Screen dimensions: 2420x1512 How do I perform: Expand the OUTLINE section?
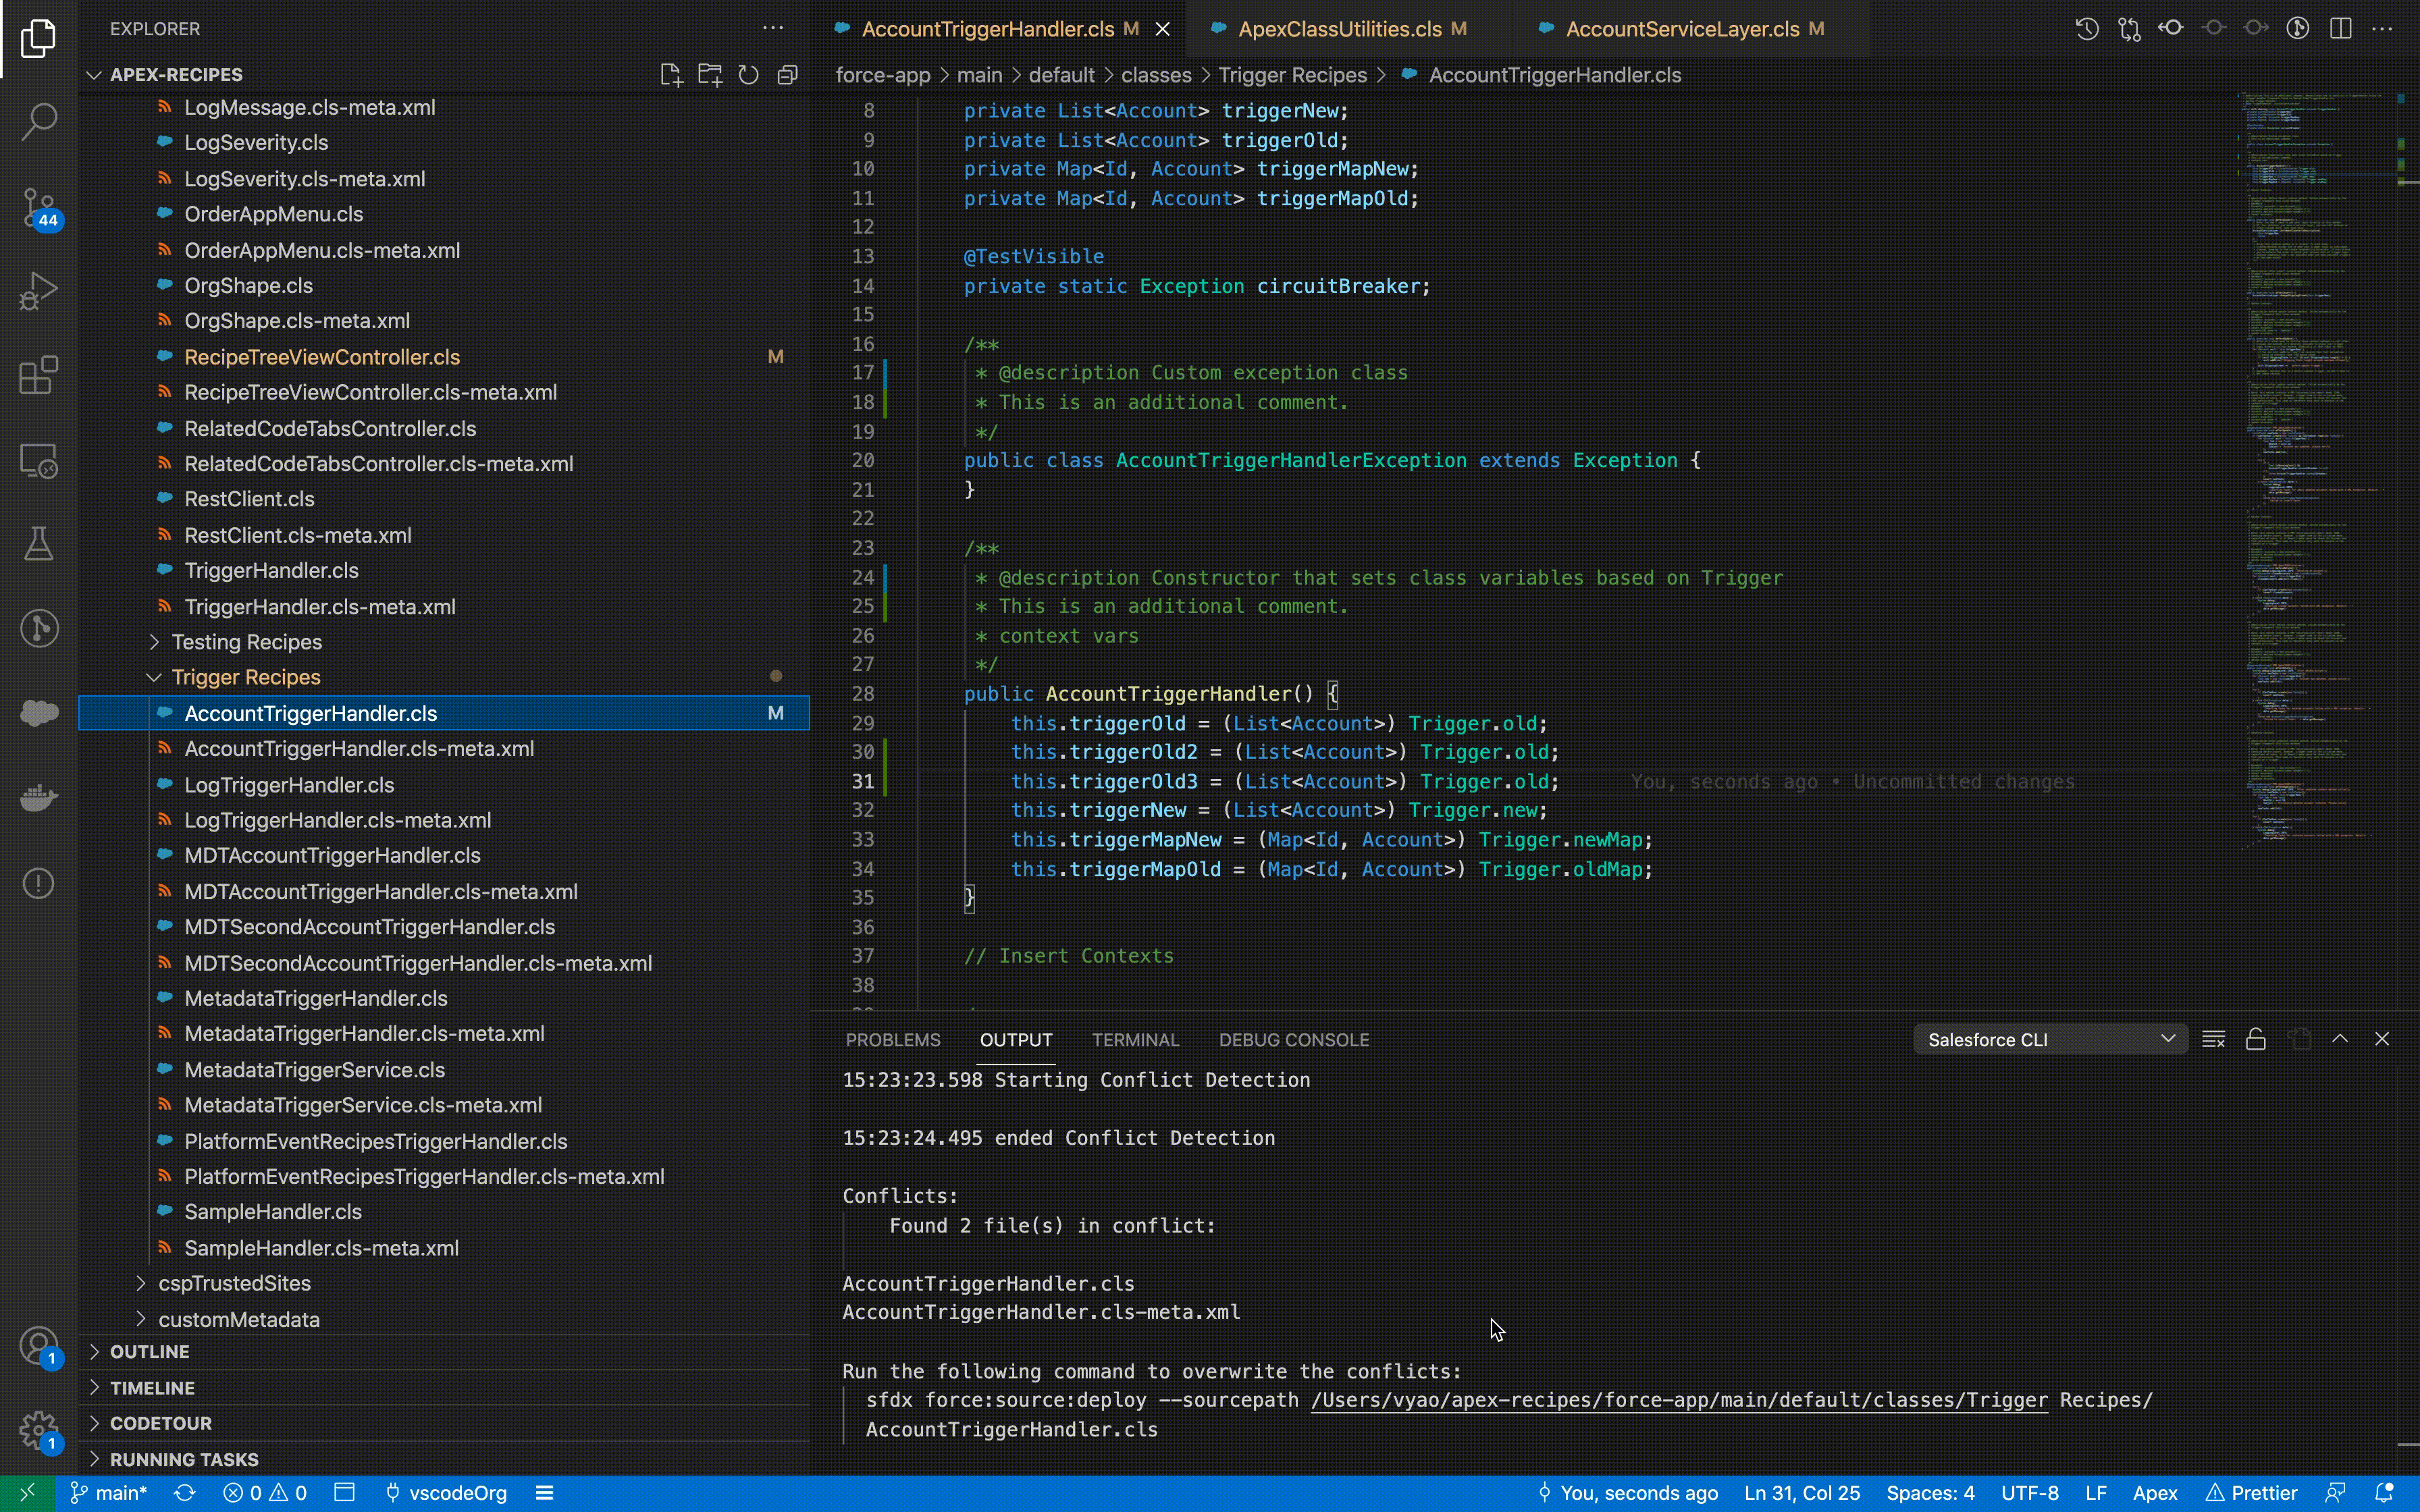(x=149, y=1352)
